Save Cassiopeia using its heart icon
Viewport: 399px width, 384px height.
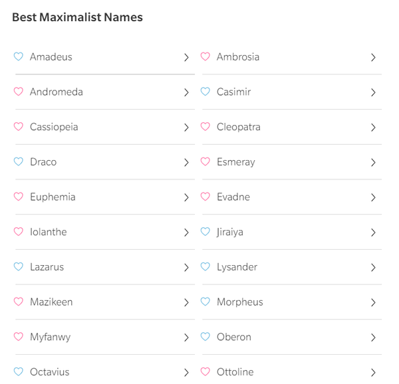coord(19,127)
